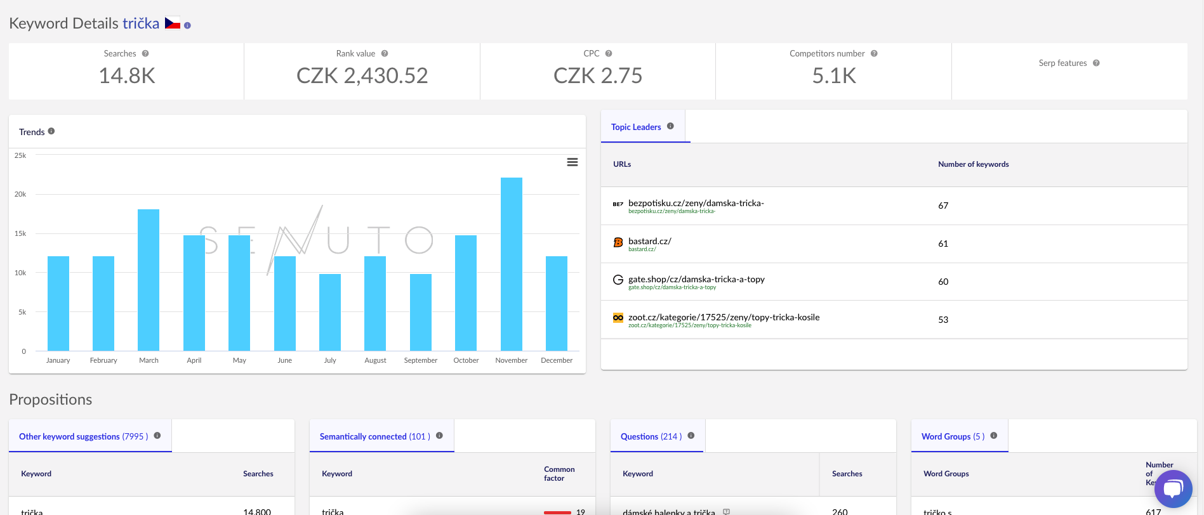Click info icon on Other keyword suggestions tab

(x=157, y=436)
